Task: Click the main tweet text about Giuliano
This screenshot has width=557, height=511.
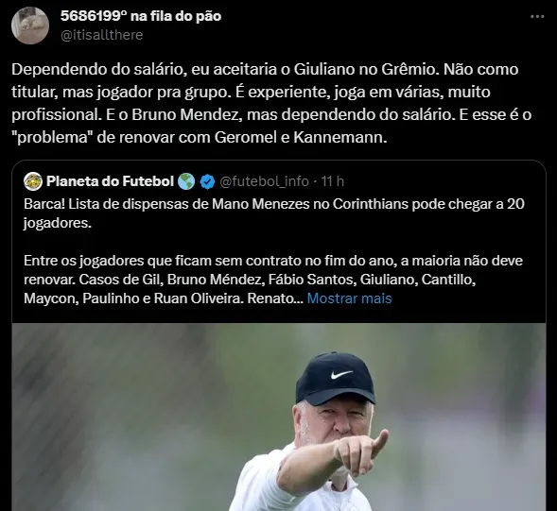Action: pyautogui.click(x=271, y=103)
